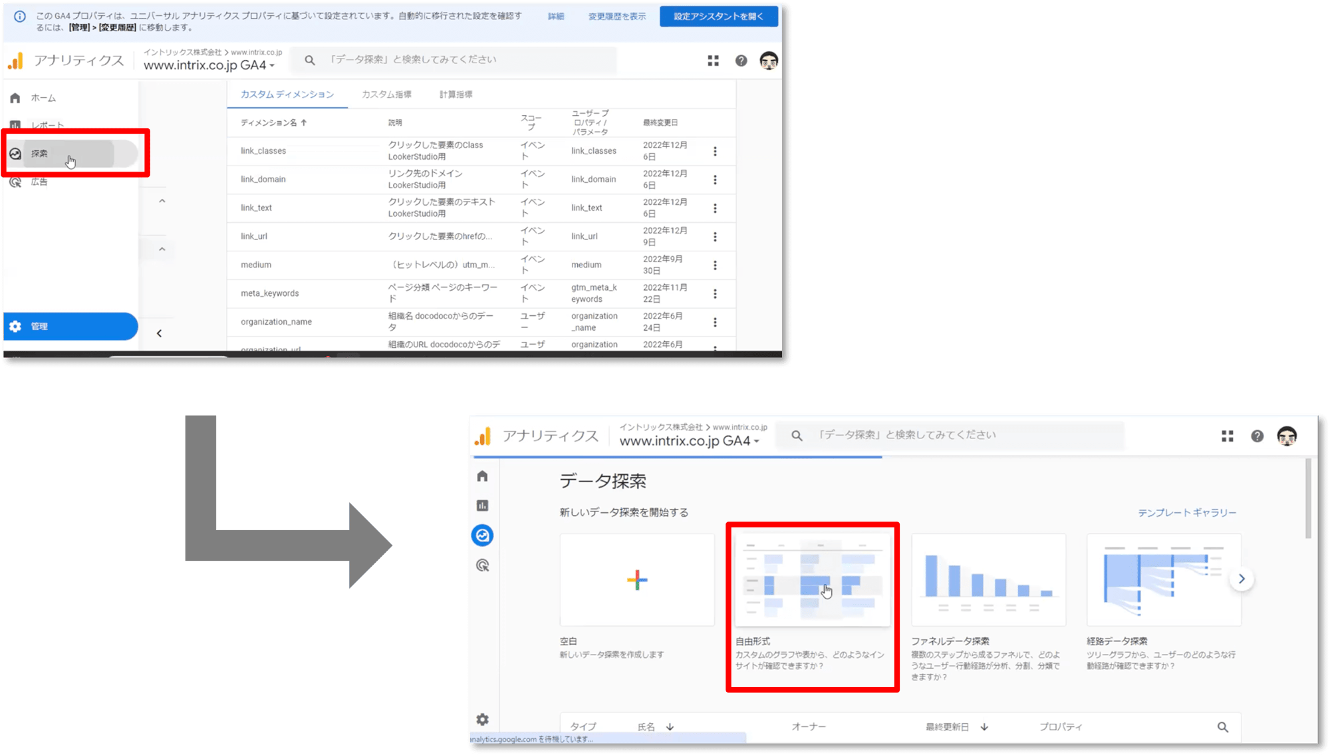Open admin gear in bottom window sidebar
The height and width of the screenshot is (755, 1330).
click(483, 720)
